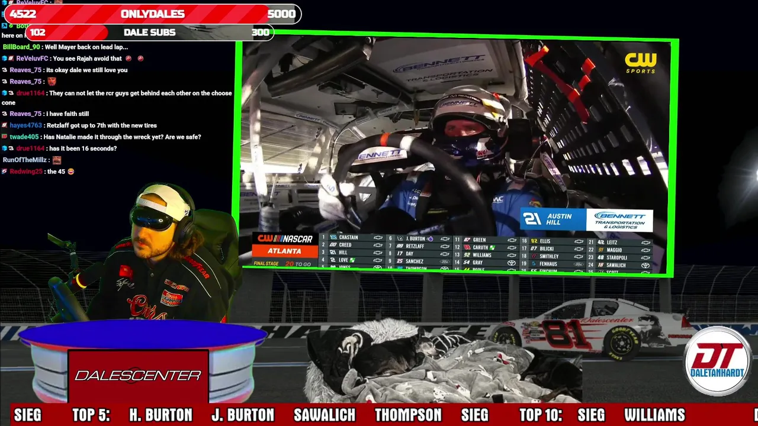Click the message "Well Mayer back on lead lap..."

[86, 47]
